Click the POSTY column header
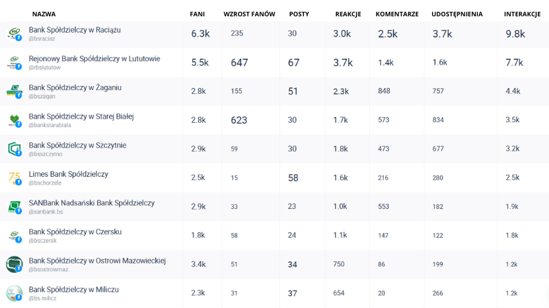Image resolution: width=549 pixels, height=308 pixels. (x=299, y=14)
